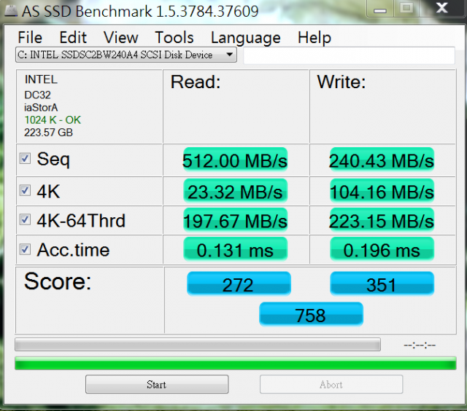The image size is (467, 411).
Task: Click the 4K-64Thrd read result 197.67 MB/s
Action: pos(235,220)
